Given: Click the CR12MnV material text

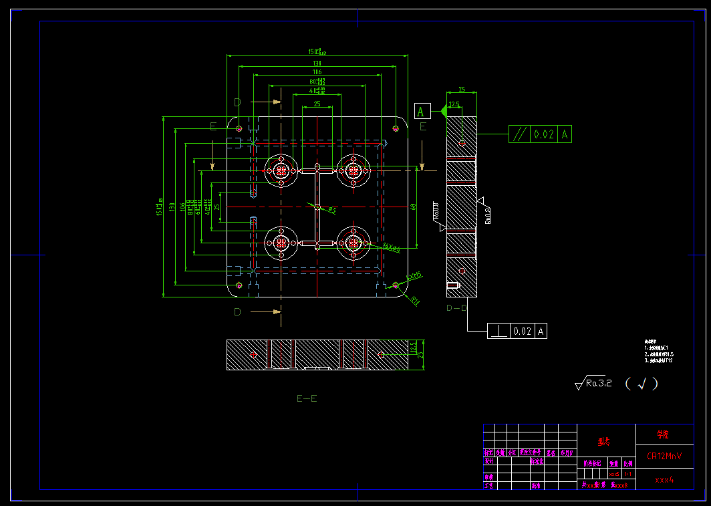Looking at the screenshot, I should [x=664, y=456].
